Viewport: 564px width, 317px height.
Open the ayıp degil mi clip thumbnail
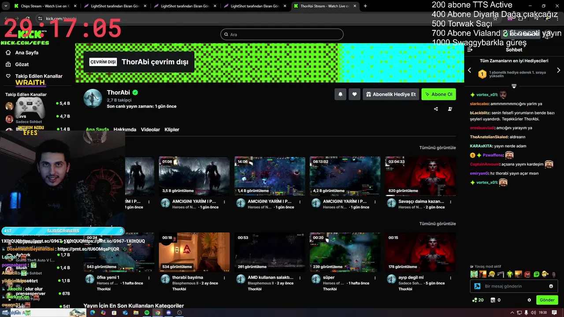click(x=420, y=252)
